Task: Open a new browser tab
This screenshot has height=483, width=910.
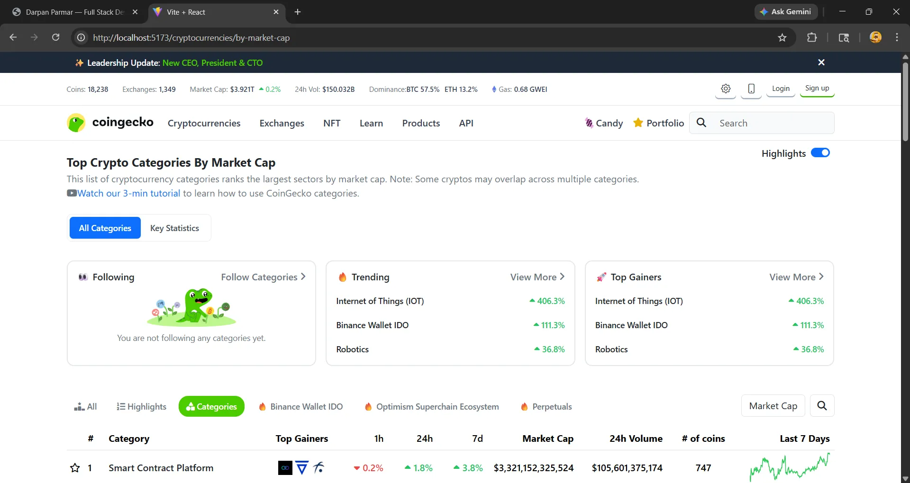Action: coord(298,12)
